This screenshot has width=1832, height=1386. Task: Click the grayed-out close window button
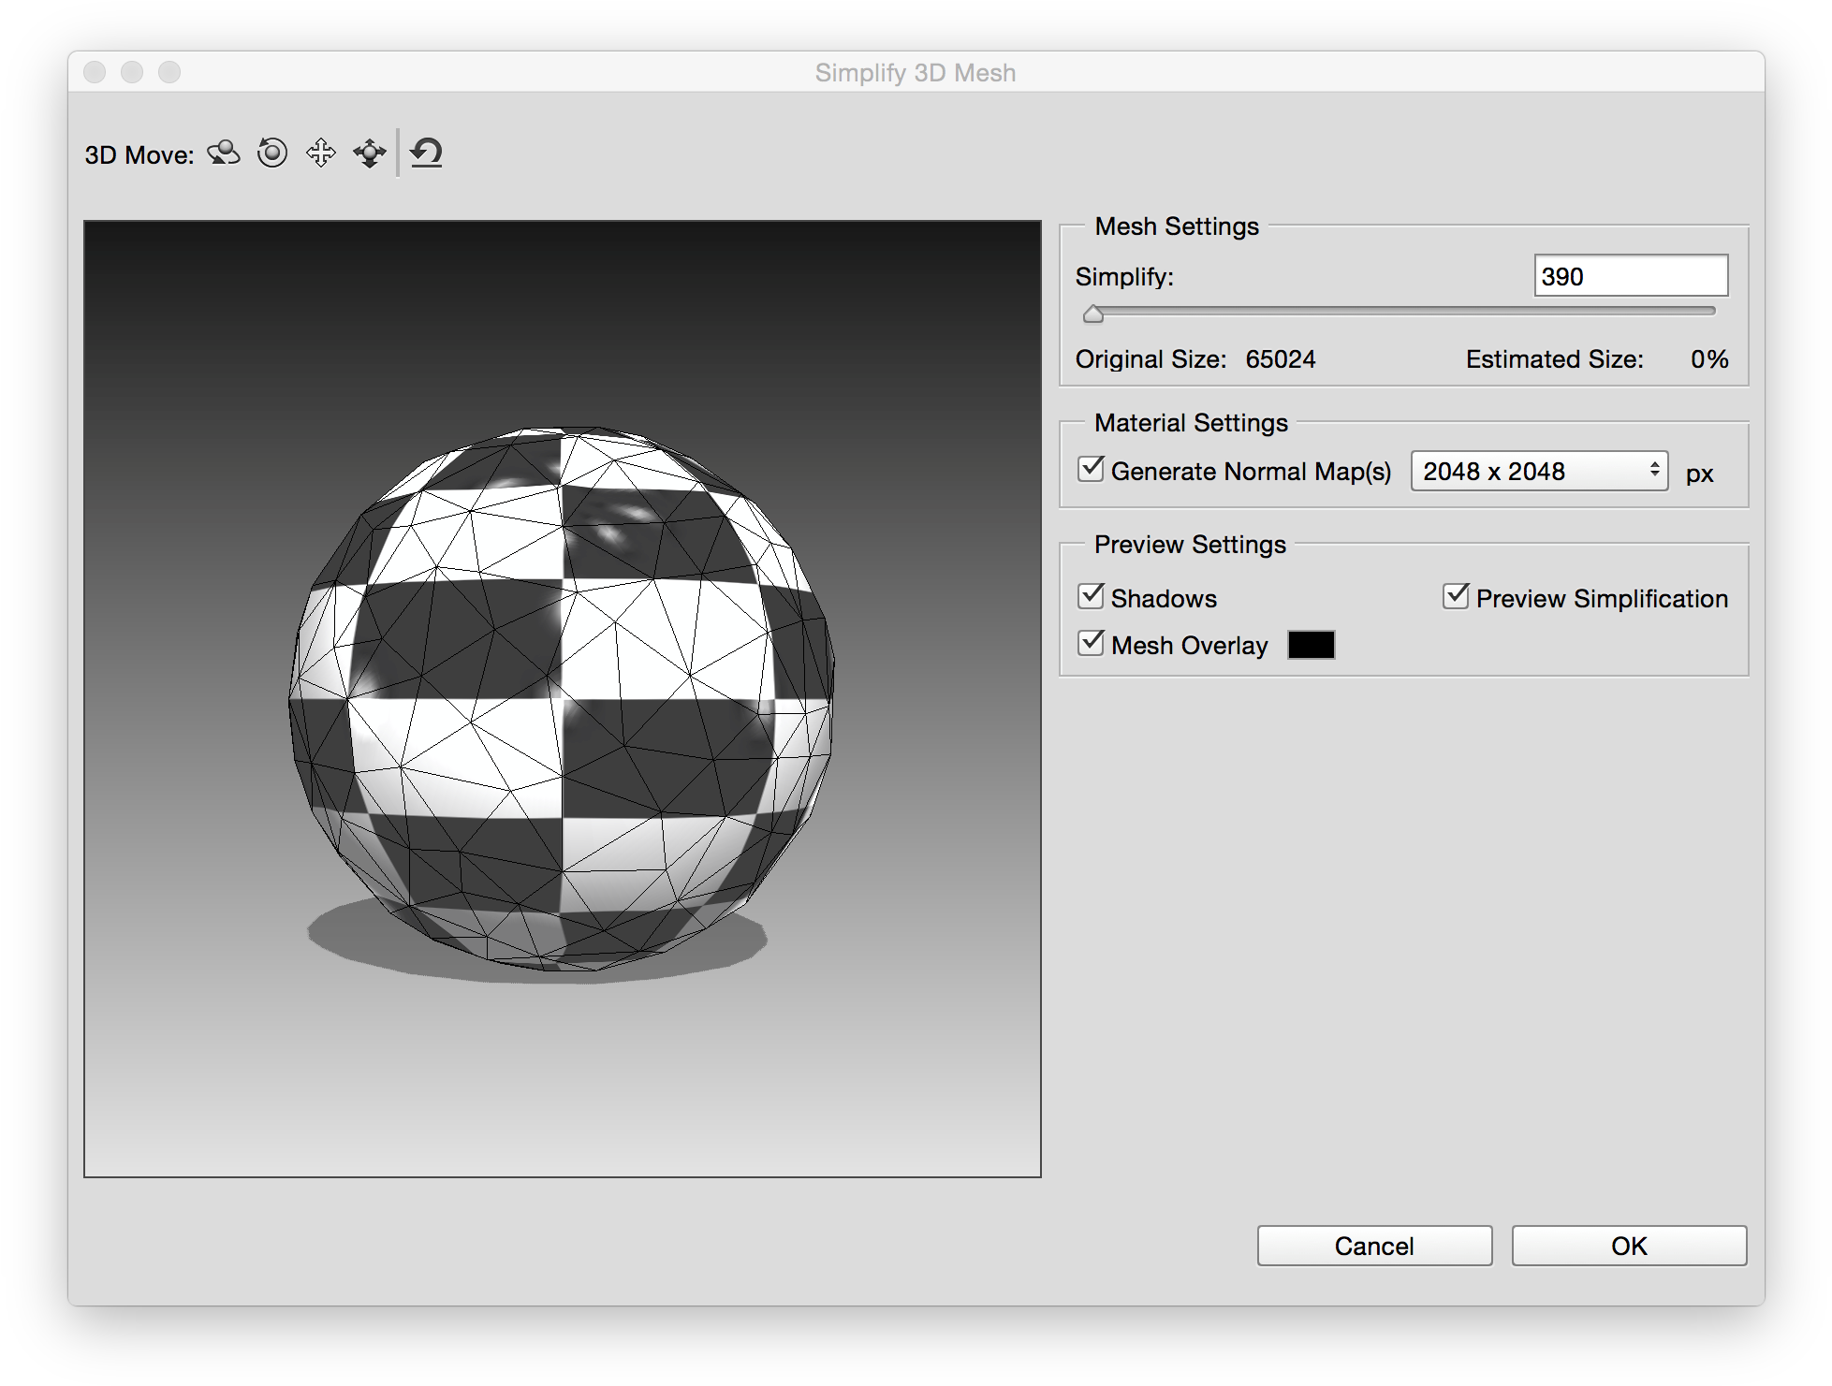95,72
